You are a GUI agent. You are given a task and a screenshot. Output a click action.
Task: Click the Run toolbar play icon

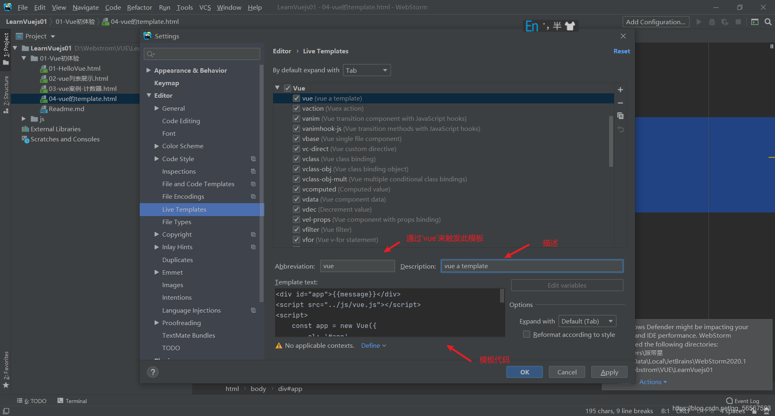[x=699, y=22]
